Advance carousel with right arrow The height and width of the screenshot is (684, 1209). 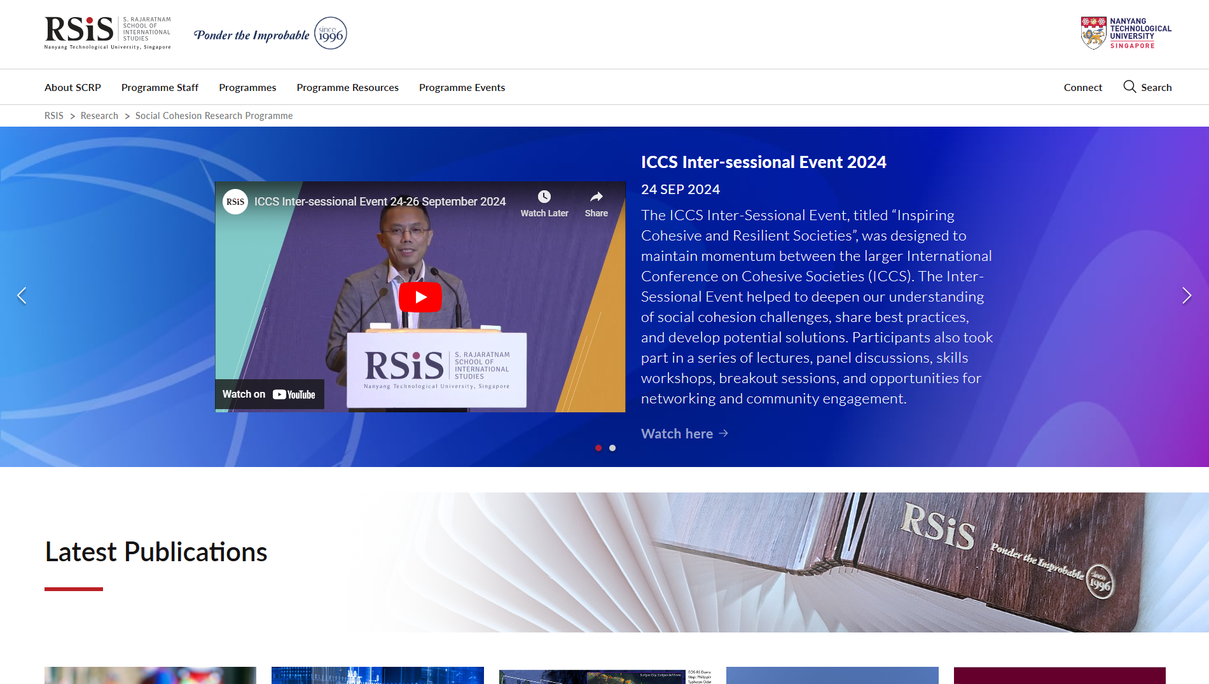coord(1186,295)
